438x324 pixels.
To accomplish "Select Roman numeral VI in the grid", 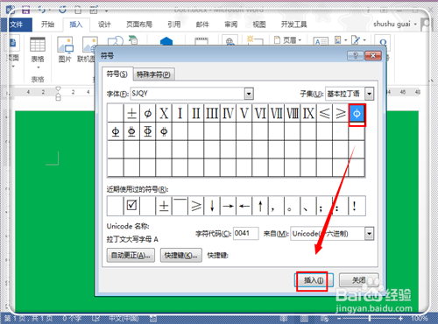I will [260, 113].
